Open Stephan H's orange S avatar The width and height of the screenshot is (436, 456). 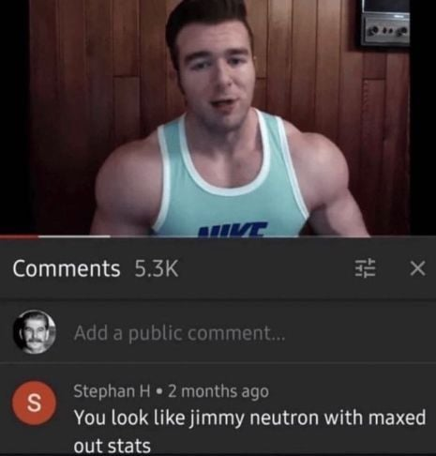[35, 403]
